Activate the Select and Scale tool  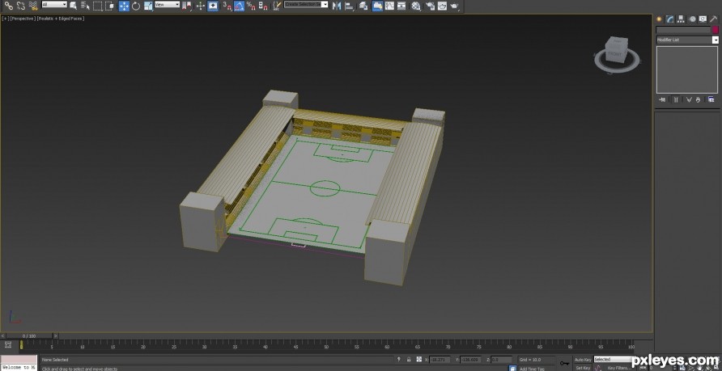[x=148, y=6]
